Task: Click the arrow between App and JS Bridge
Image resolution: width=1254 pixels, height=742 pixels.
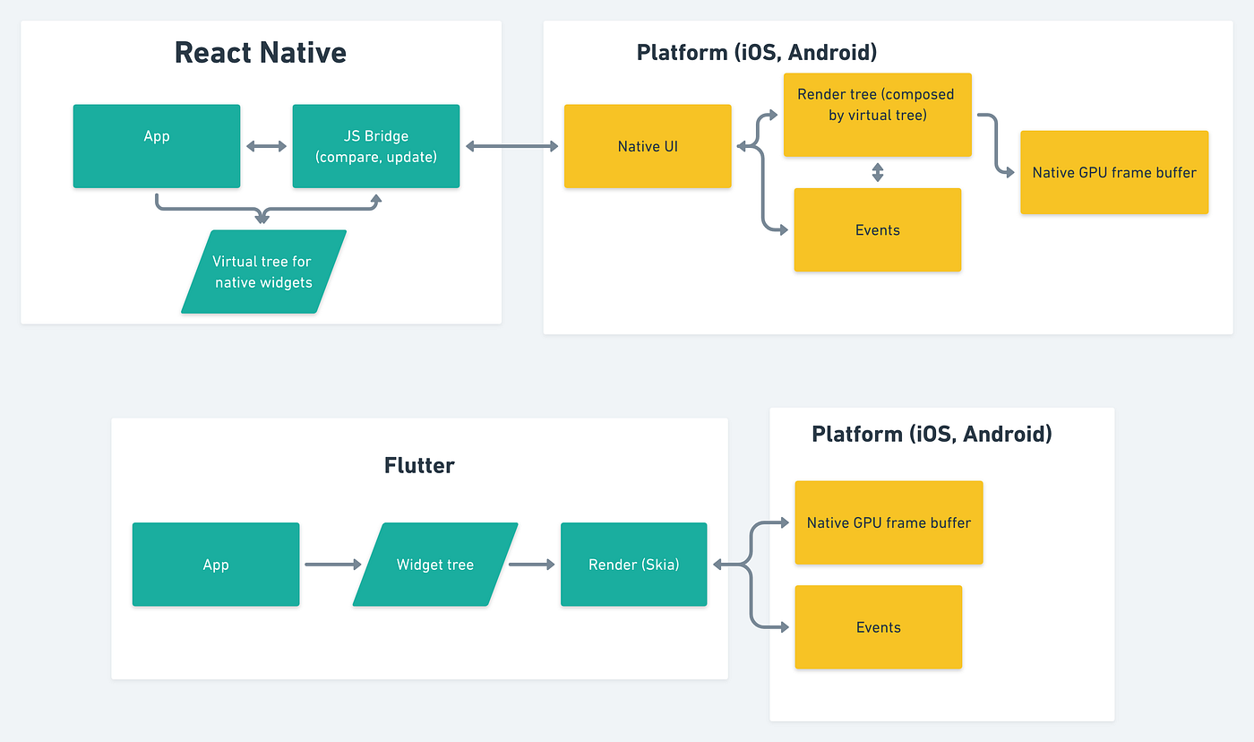Action: [266, 146]
